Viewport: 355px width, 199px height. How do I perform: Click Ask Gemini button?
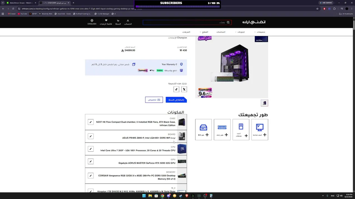tap(326, 3)
